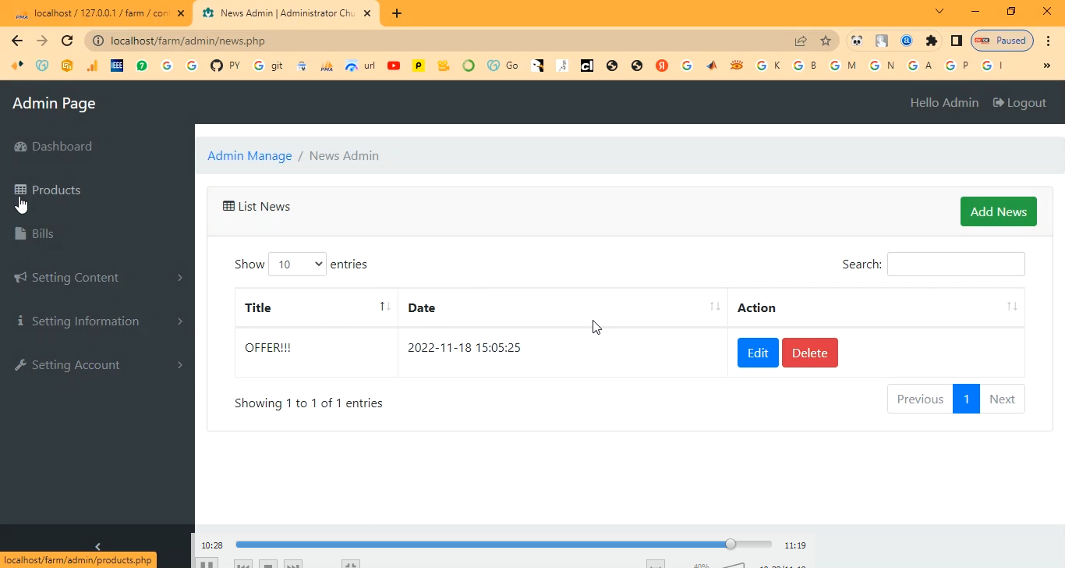Bookmark this page with the star icon
This screenshot has height=568, width=1065.
(826, 41)
